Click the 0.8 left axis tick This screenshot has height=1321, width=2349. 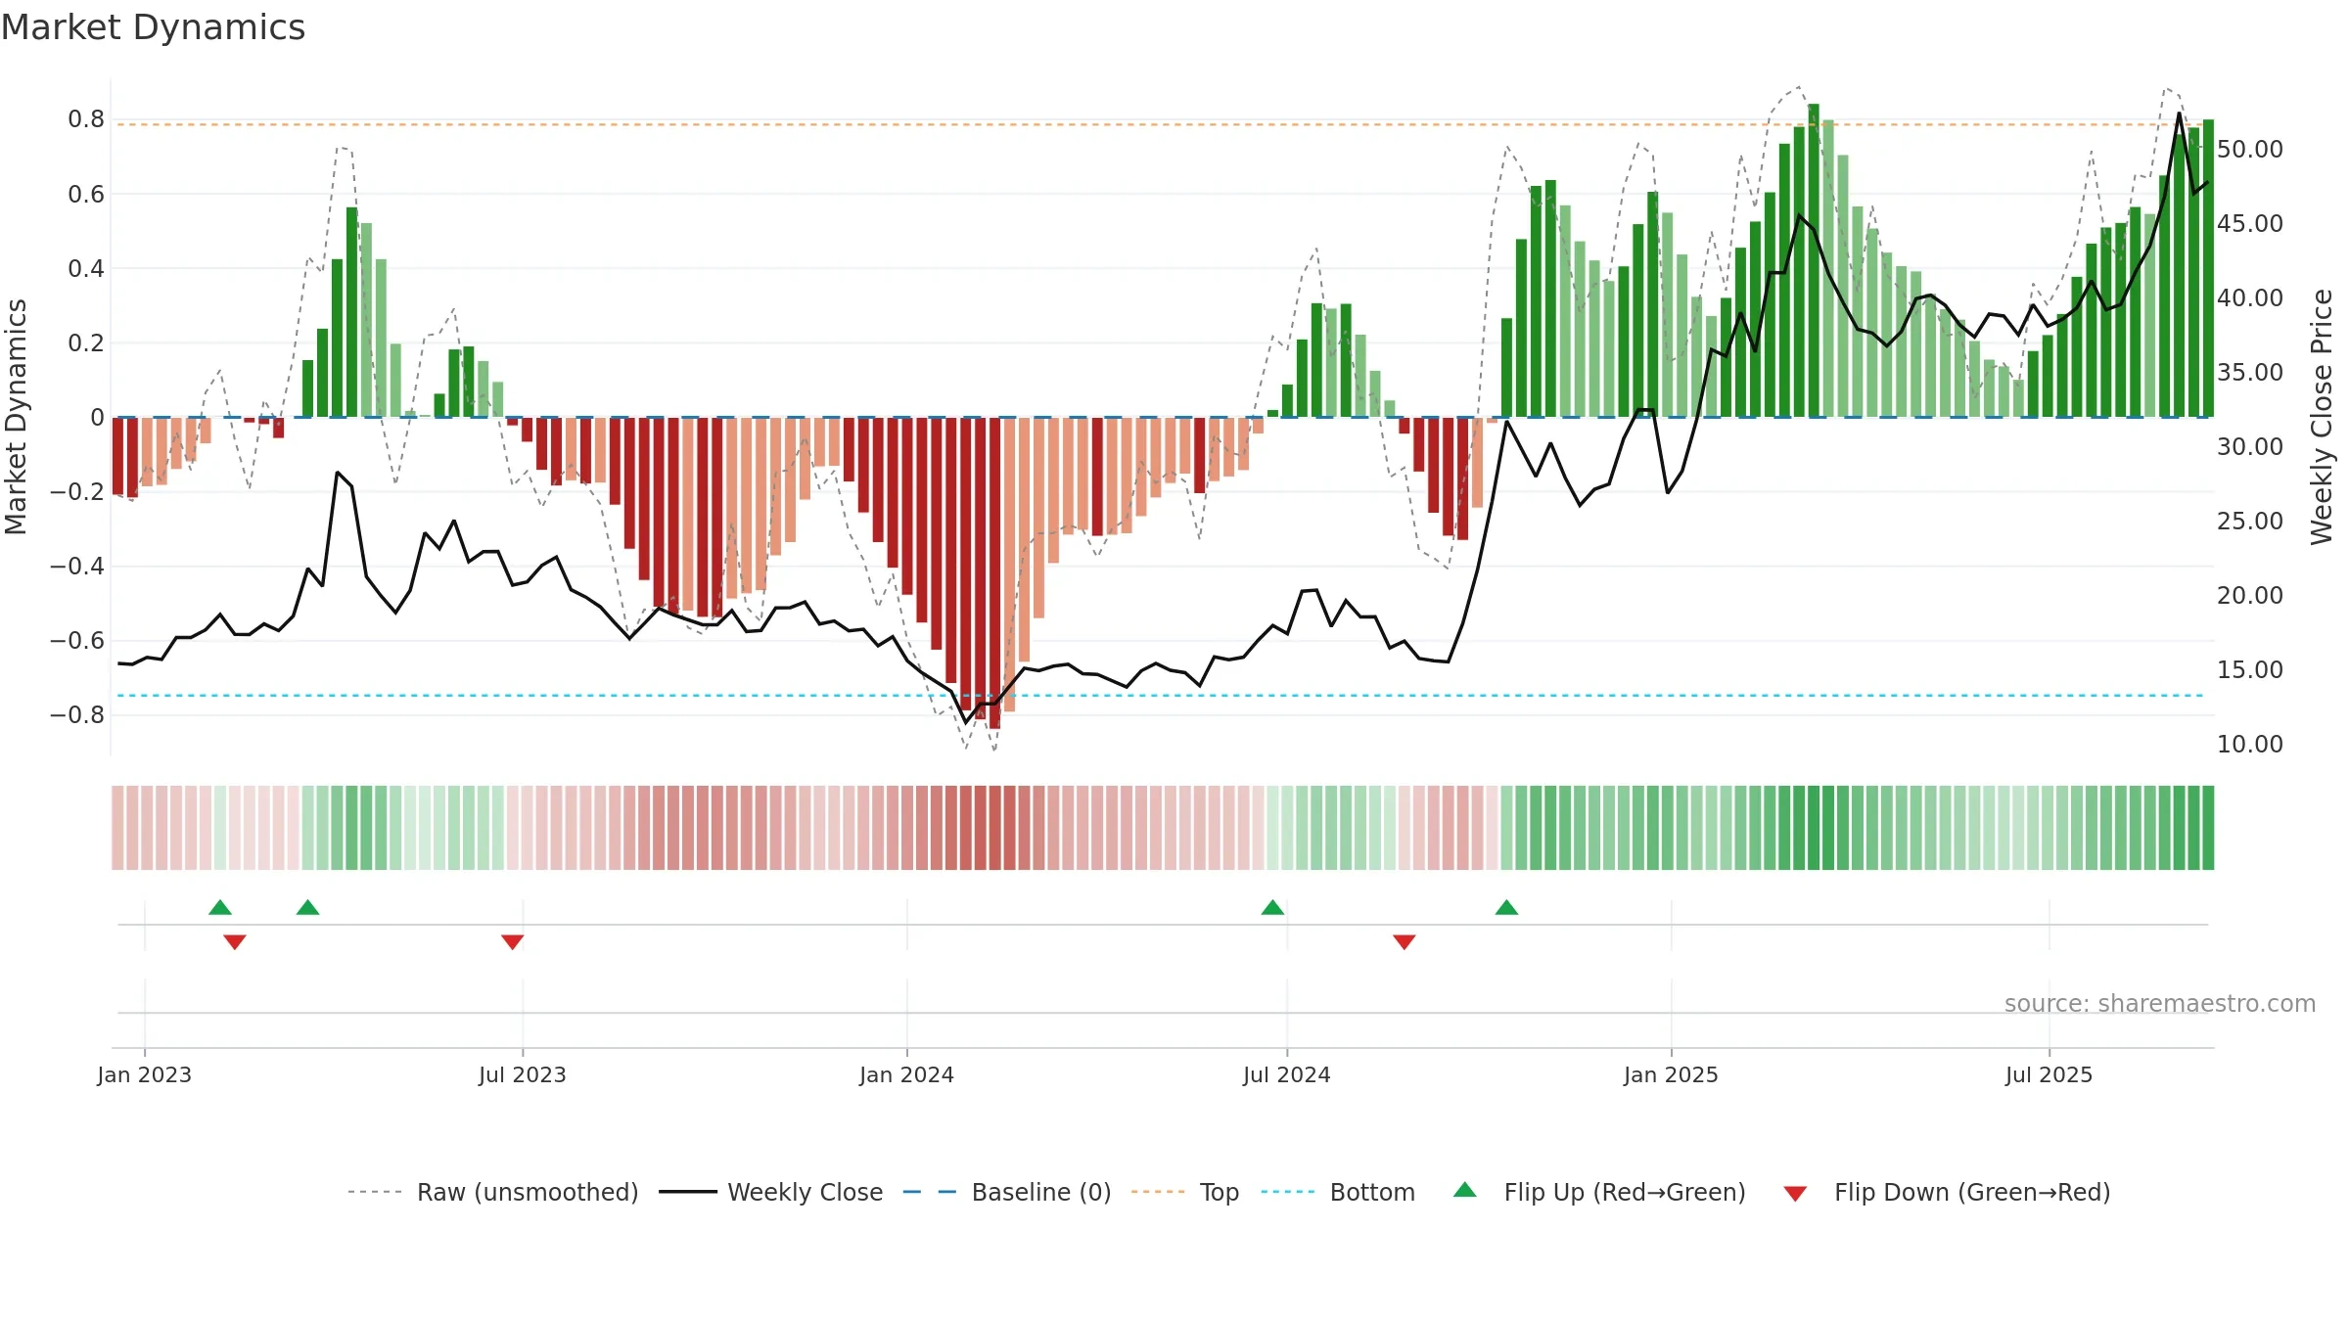coord(86,119)
